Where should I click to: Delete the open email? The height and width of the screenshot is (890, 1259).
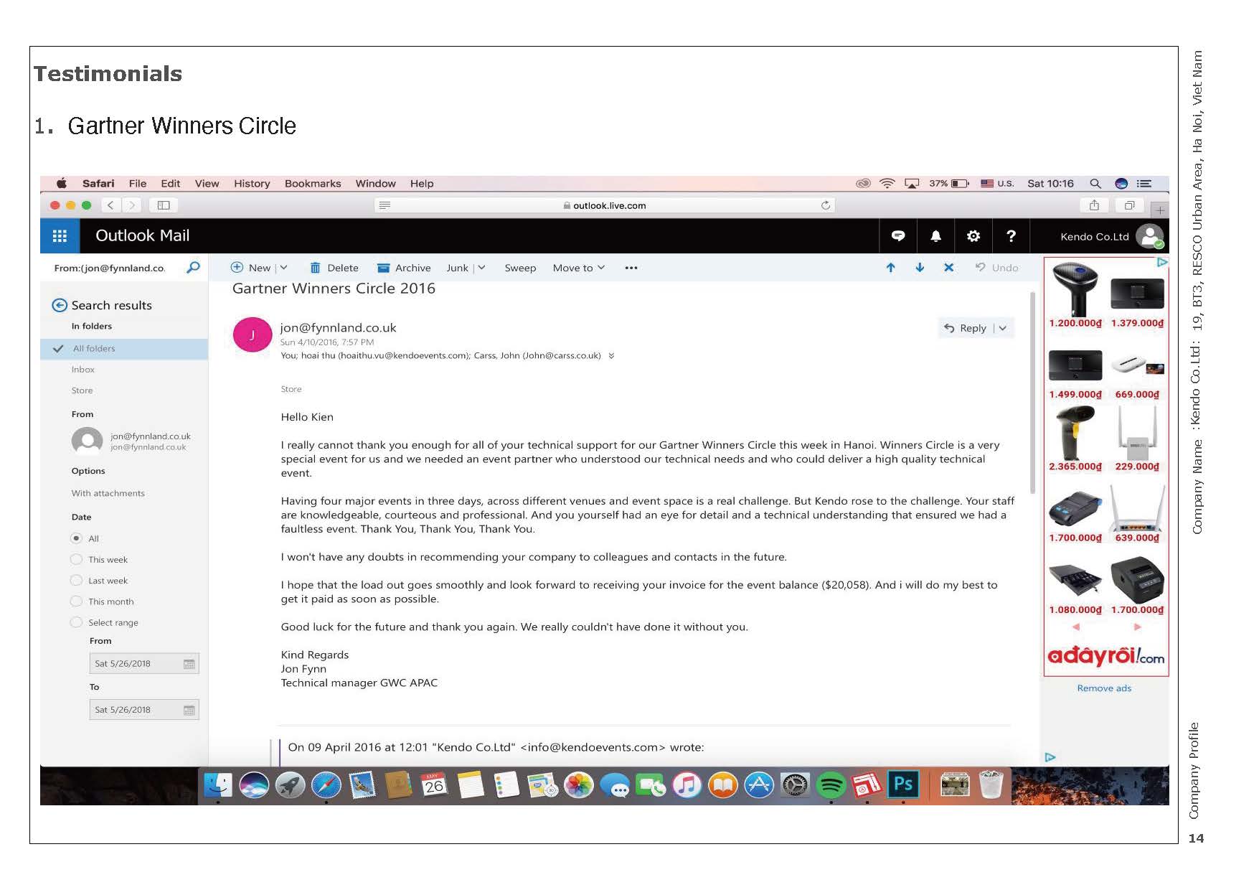(x=334, y=268)
